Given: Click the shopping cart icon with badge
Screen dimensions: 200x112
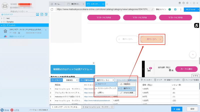Looking at the screenshot, I should click(x=149, y=69).
